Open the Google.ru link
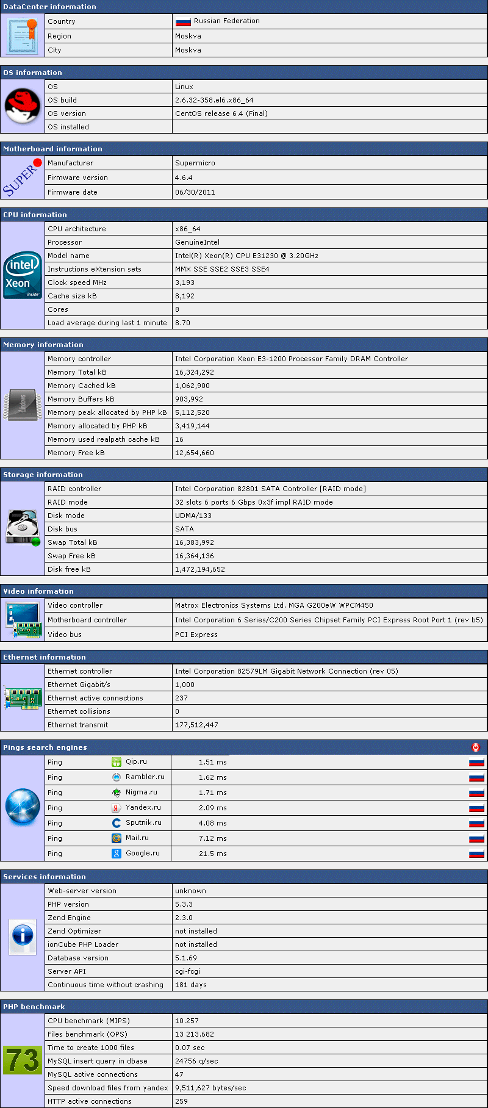Viewport: 488px width, 1108px height. pos(143,853)
